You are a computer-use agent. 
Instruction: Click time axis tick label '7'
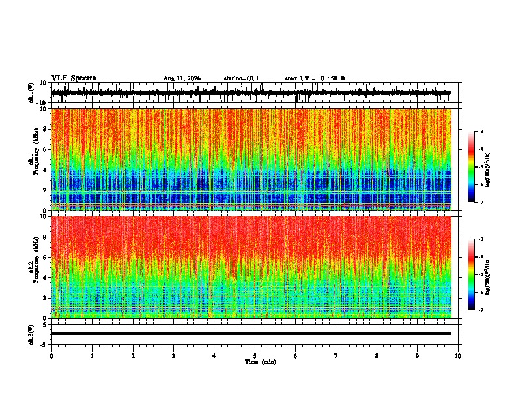(336, 356)
